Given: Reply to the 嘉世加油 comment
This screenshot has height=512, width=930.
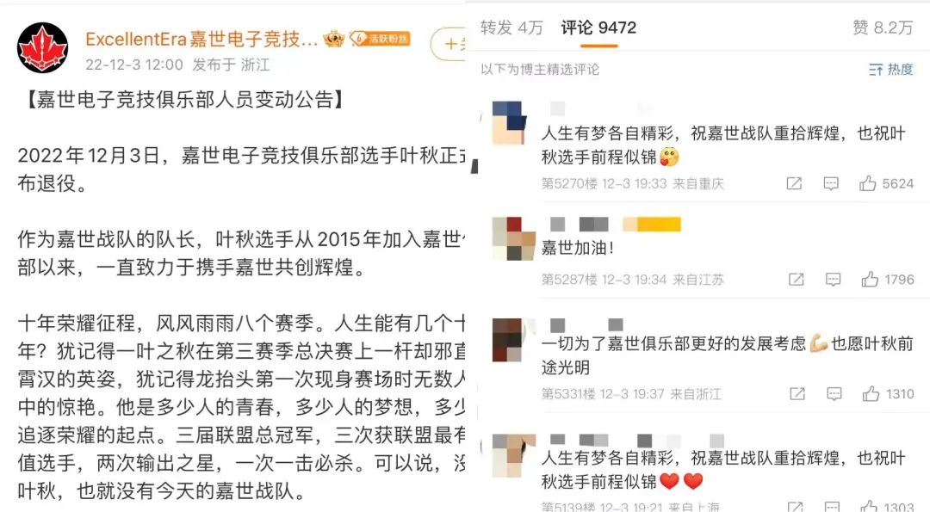Looking at the screenshot, I should 834,279.
